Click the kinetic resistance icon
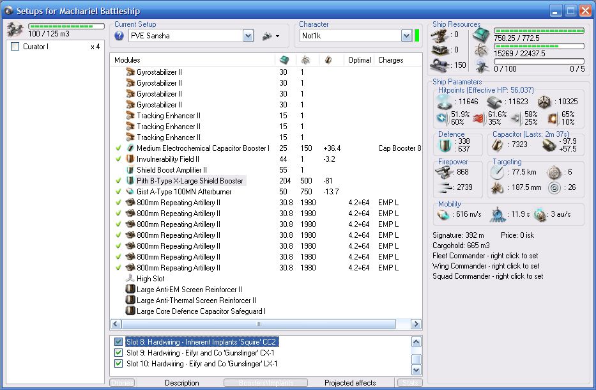This screenshot has width=596, height=390. (x=516, y=119)
